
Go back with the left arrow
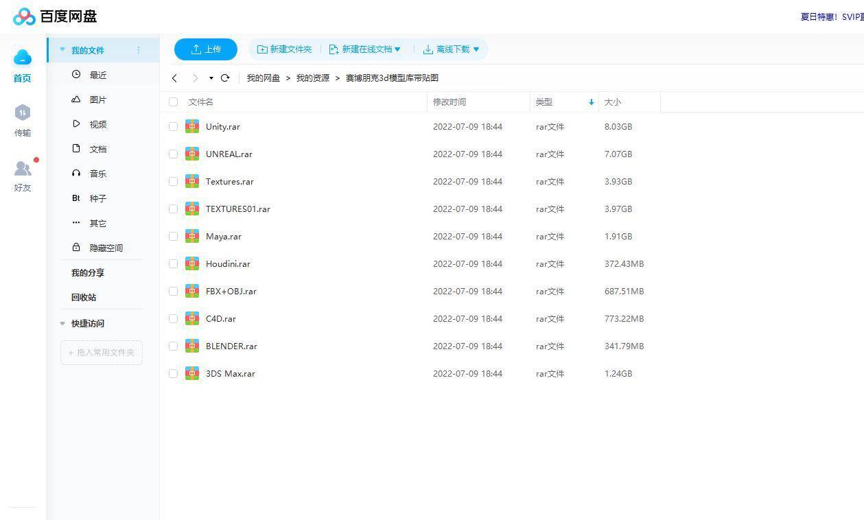[x=175, y=78]
